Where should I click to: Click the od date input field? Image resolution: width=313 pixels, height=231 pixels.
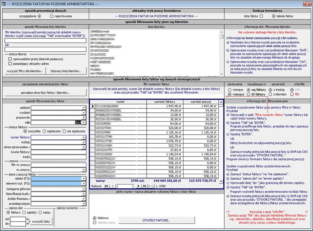pos(18,219)
